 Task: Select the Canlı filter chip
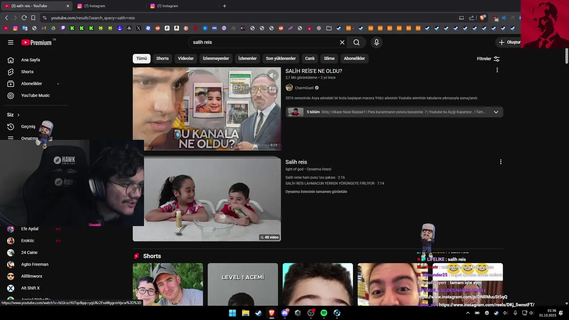[x=310, y=58]
